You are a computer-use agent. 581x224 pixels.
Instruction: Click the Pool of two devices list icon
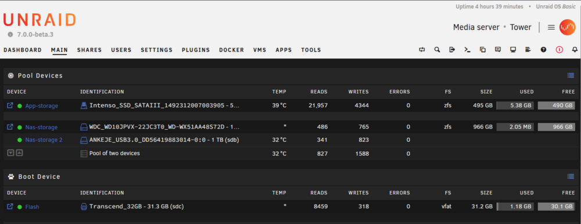click(84, 153)
